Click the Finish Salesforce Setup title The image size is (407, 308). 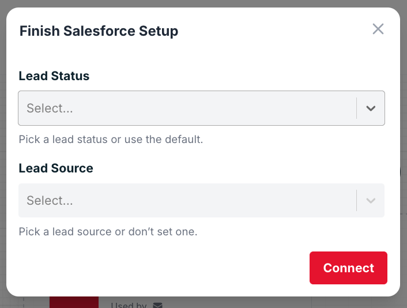tap(99, 31)
